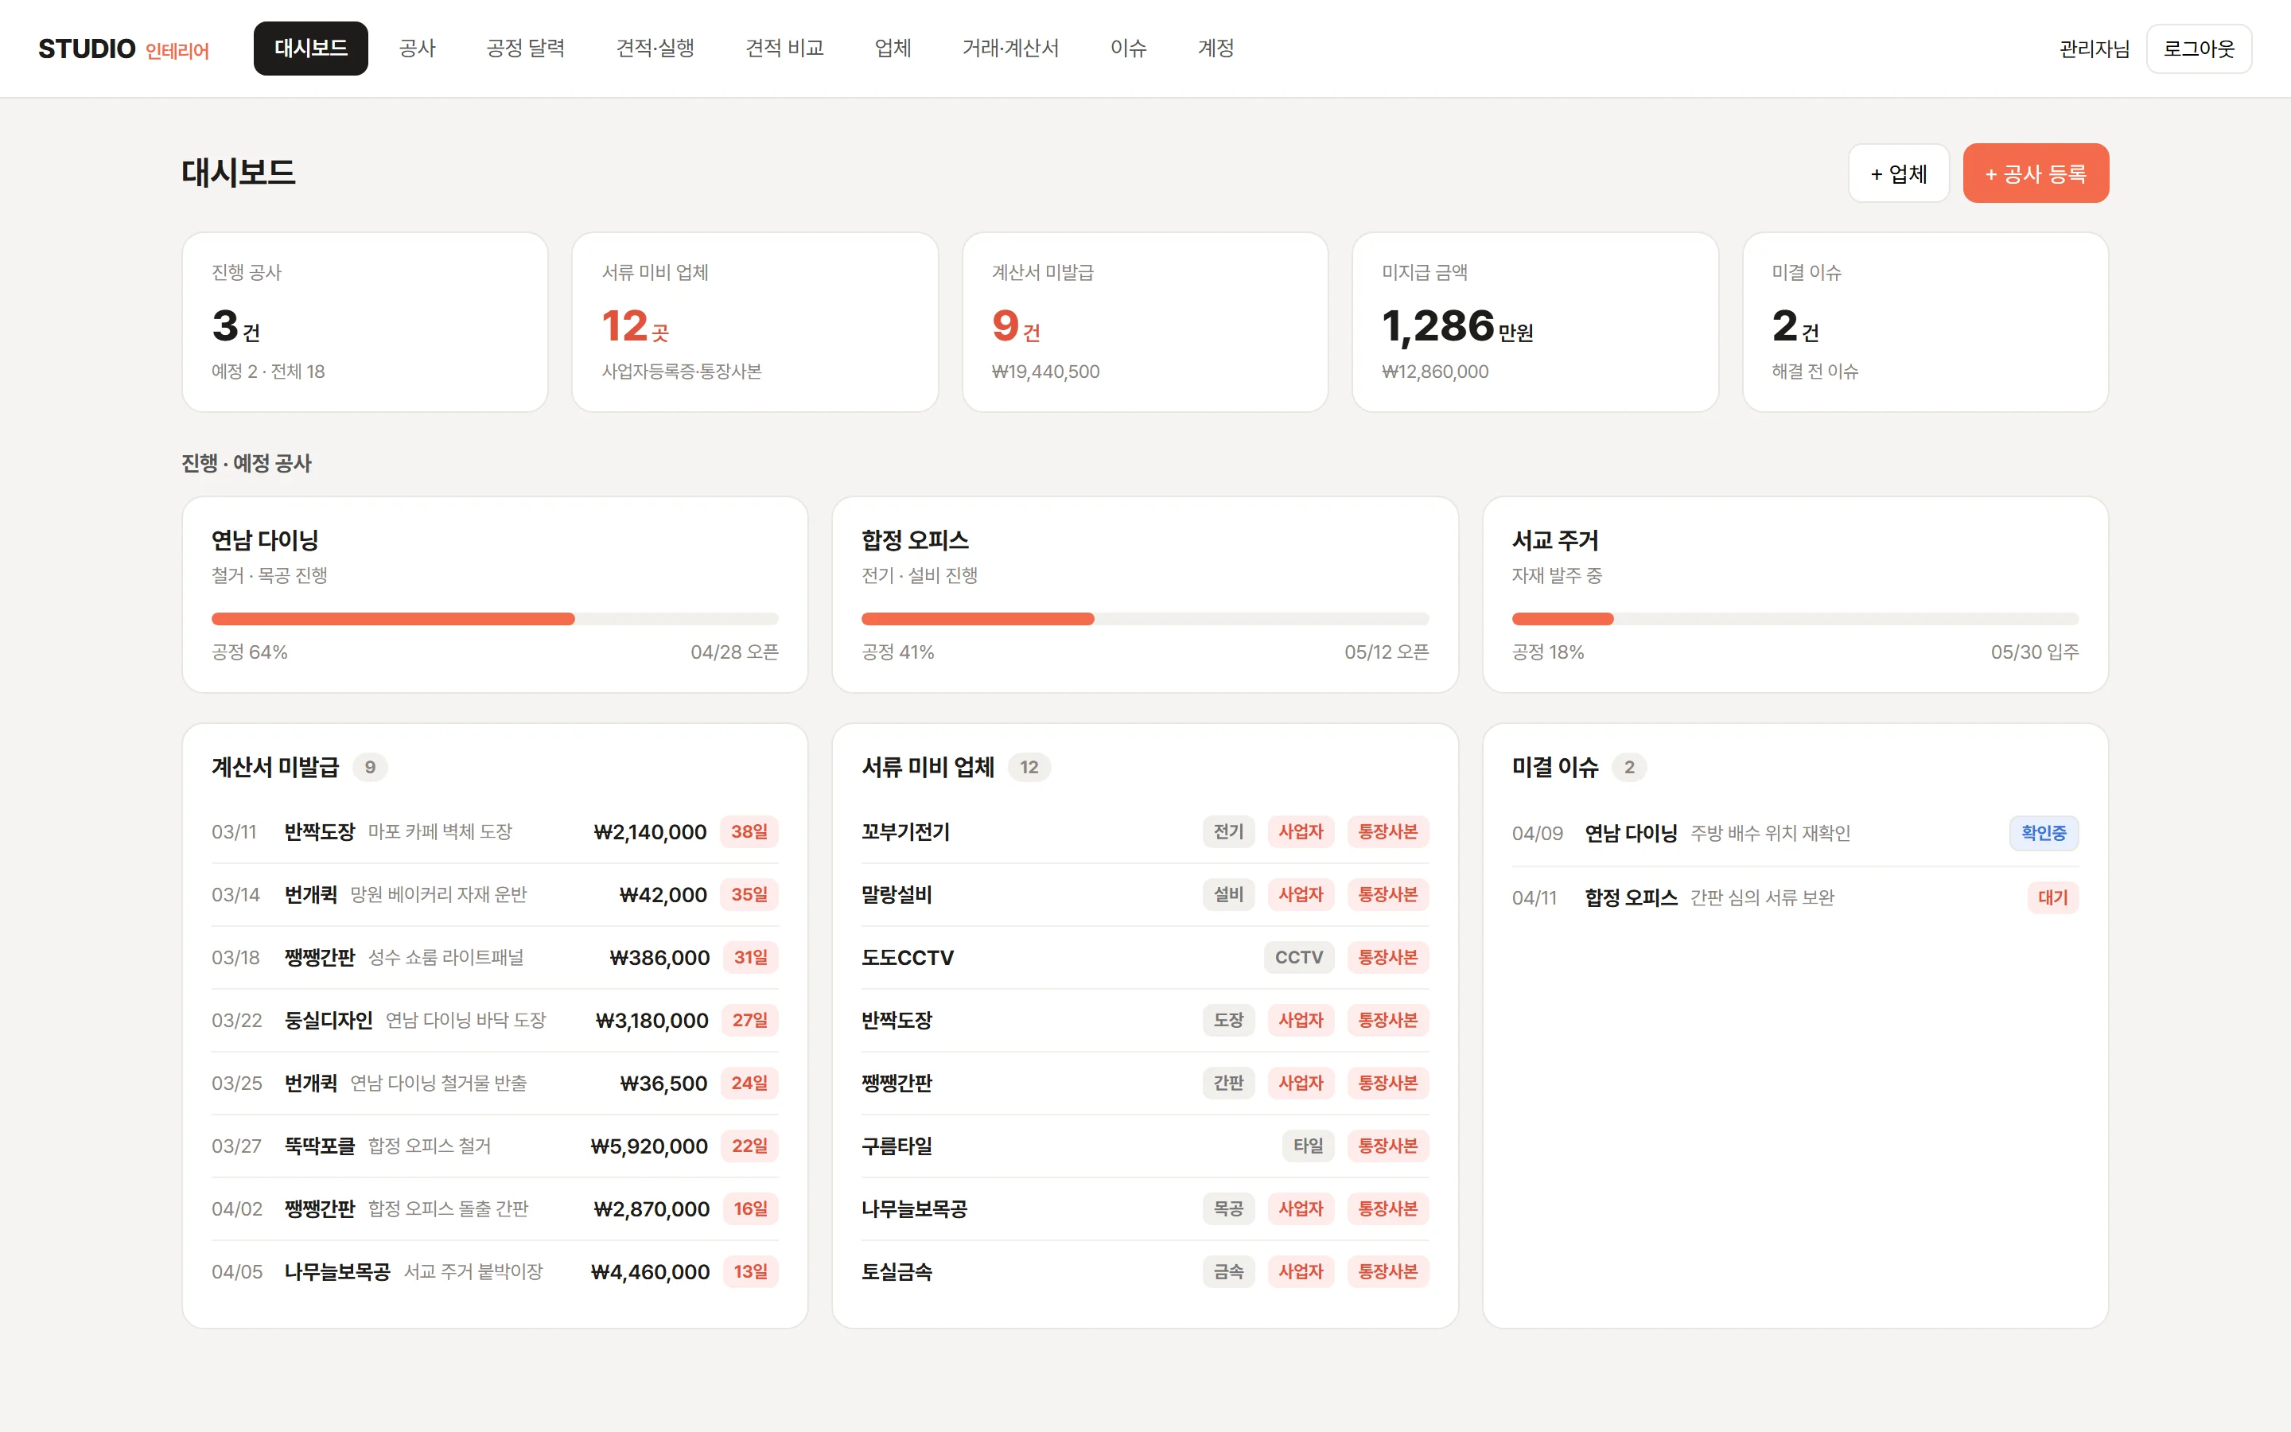Screen dimensions: 2291x1432
Task: Click the 목공 tag on 나무늘보목공 row
Action: coord(1228,1208)
